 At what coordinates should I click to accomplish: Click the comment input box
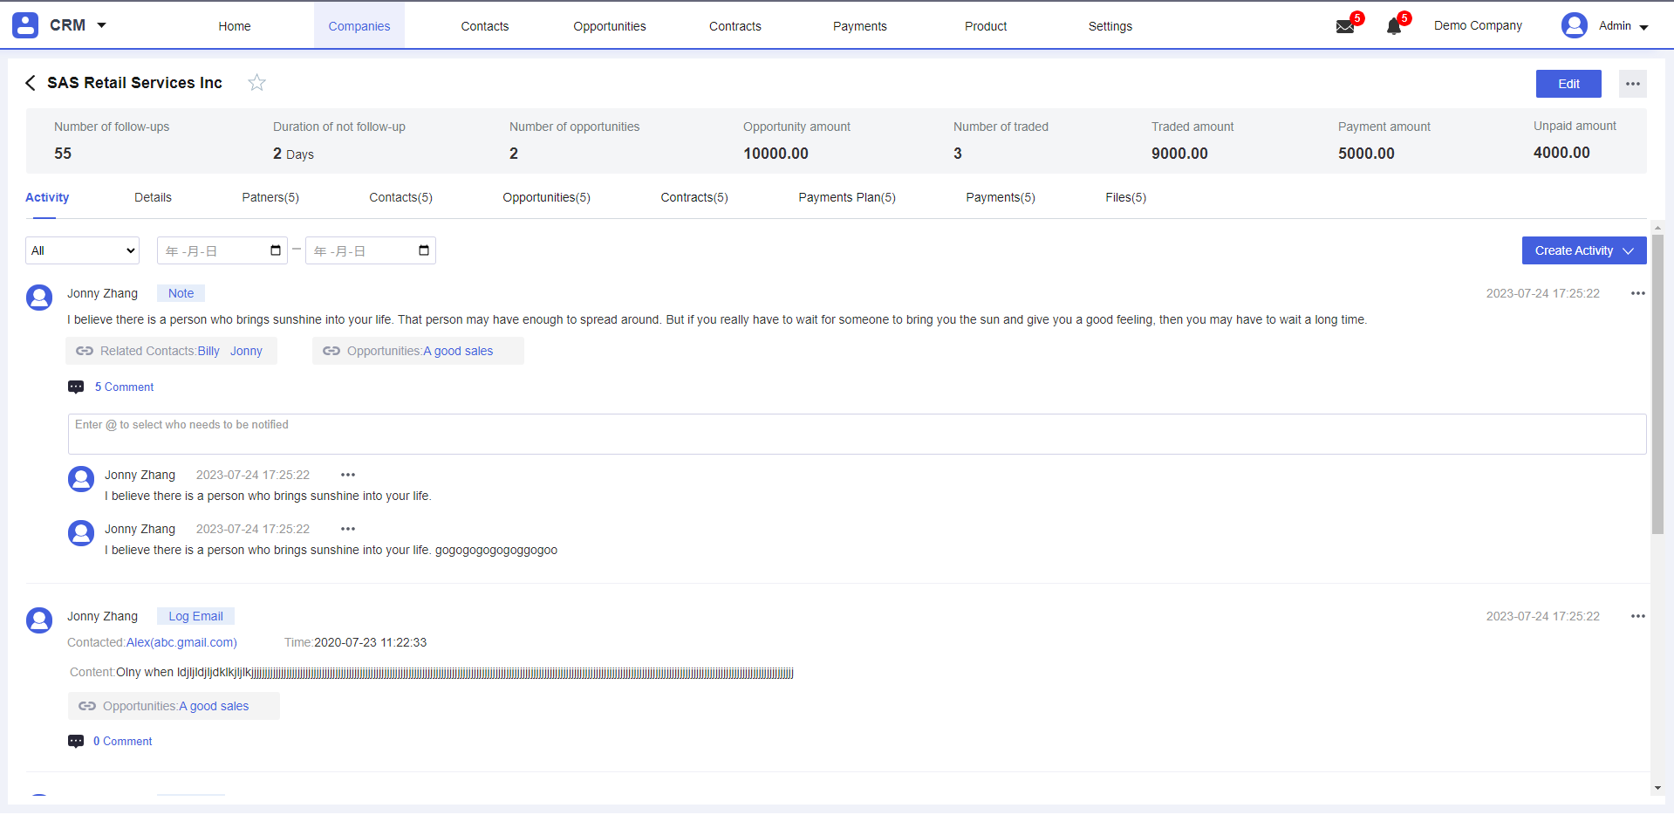click(857, 434)
